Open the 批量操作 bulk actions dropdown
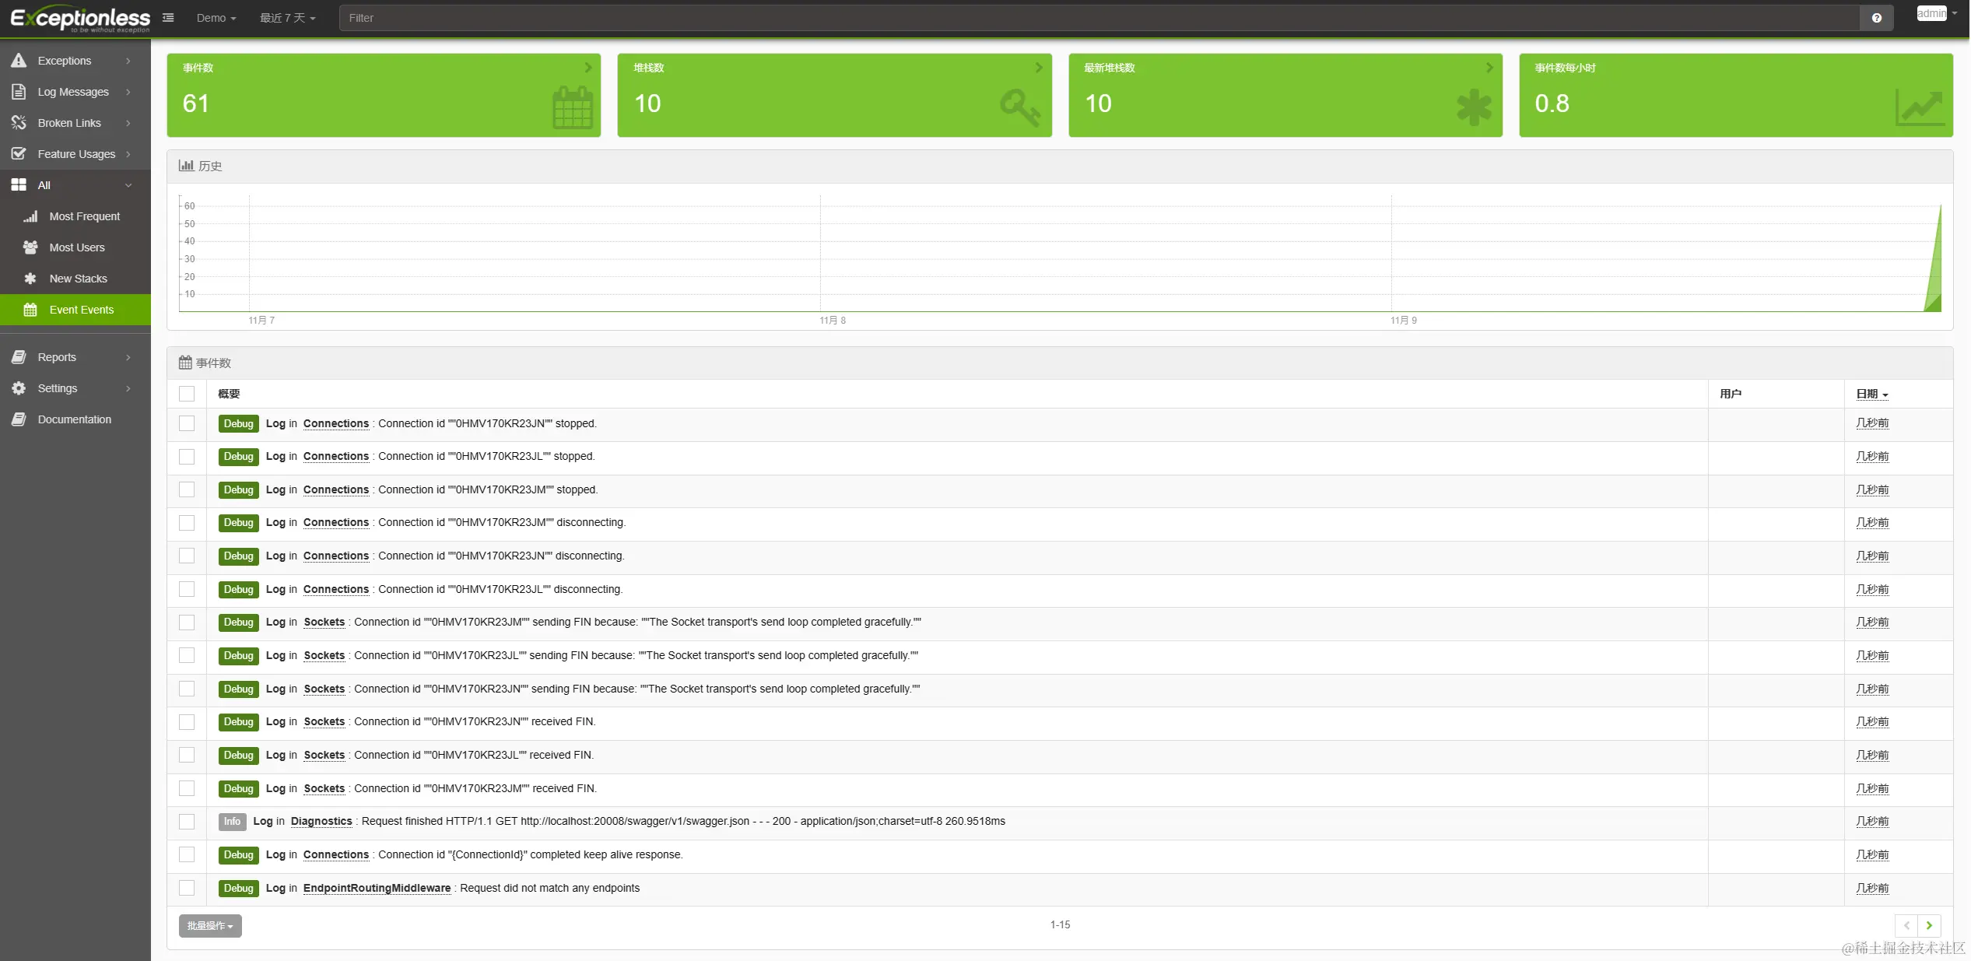Viewport: 1971px width, 961px height. (x=210, y=926)
